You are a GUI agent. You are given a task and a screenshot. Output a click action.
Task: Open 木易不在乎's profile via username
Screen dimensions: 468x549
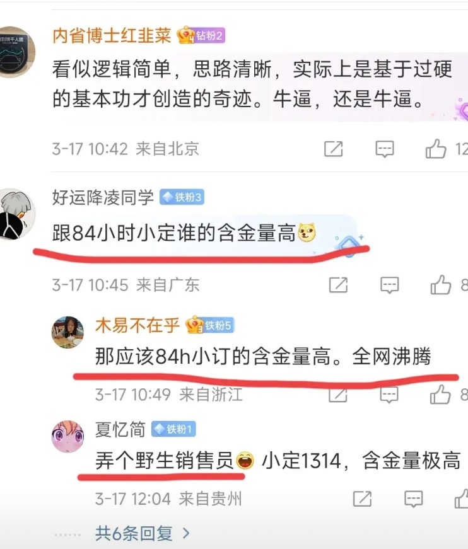pyautogui.click(x=137, y=326)
